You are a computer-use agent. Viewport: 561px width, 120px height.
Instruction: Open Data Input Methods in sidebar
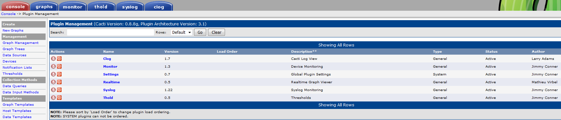[x=21, y=92]
